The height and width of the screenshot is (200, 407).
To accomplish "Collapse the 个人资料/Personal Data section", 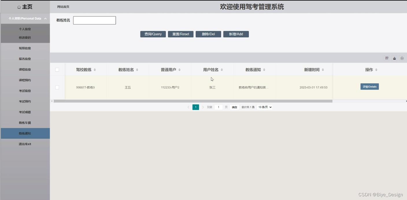I will point(25,18).
